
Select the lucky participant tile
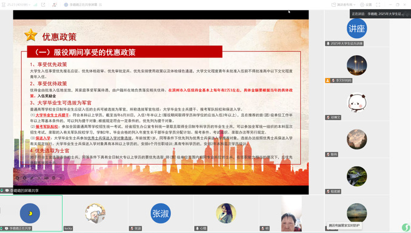click(x=95, y=214)
